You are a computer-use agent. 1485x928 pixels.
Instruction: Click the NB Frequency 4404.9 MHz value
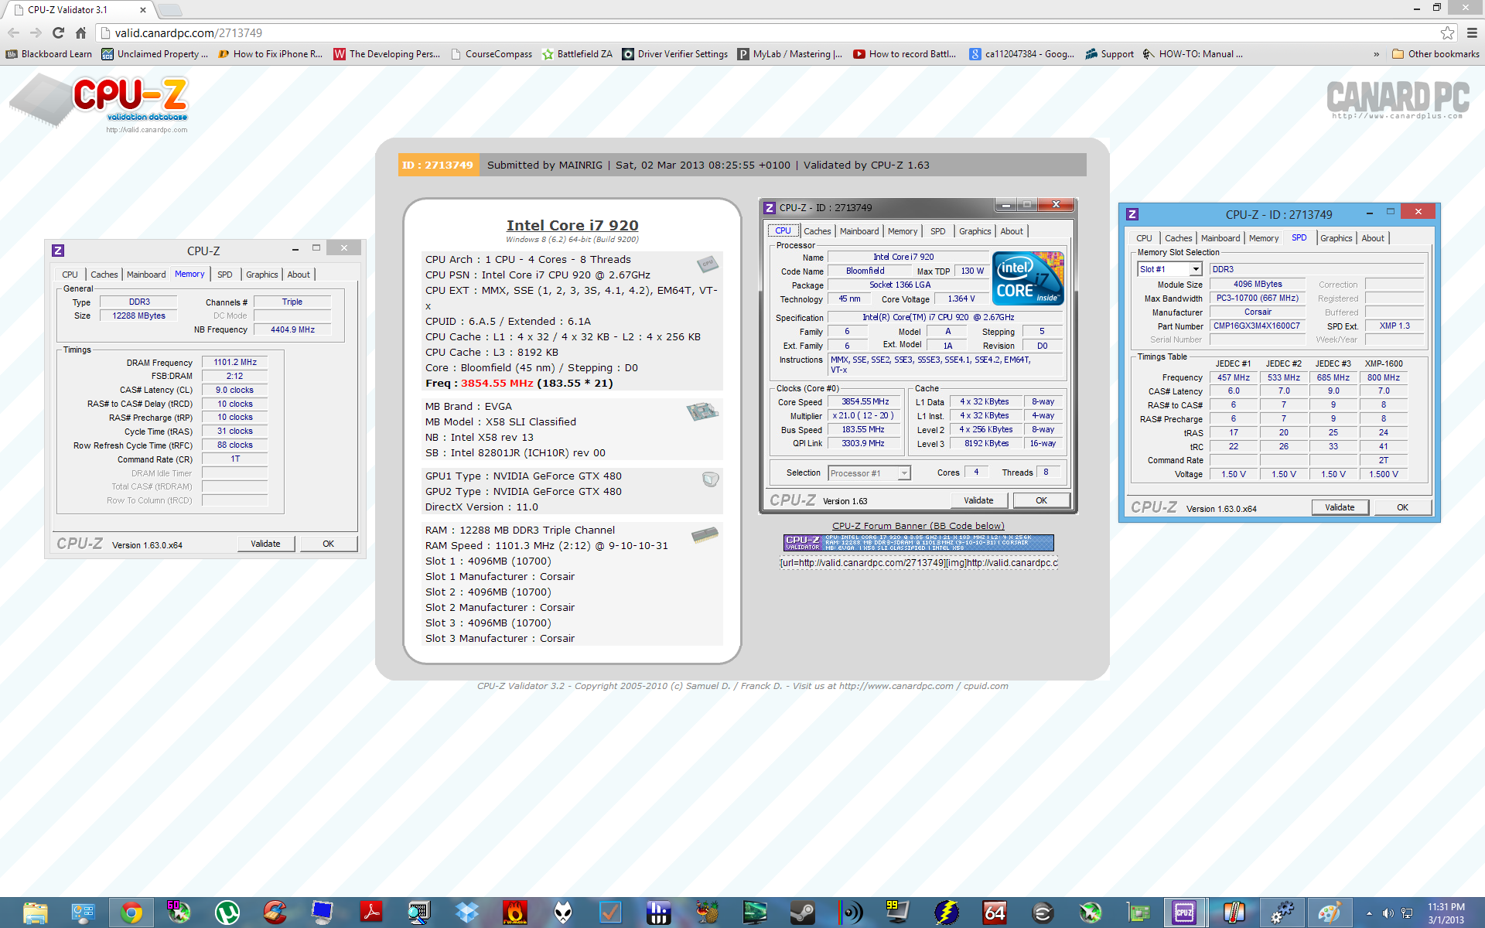tap(292, 329)
